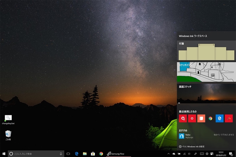Click the ここに入力して検索 search box
This screenshot has width=236, height=157.
click(x=36, y=154)
